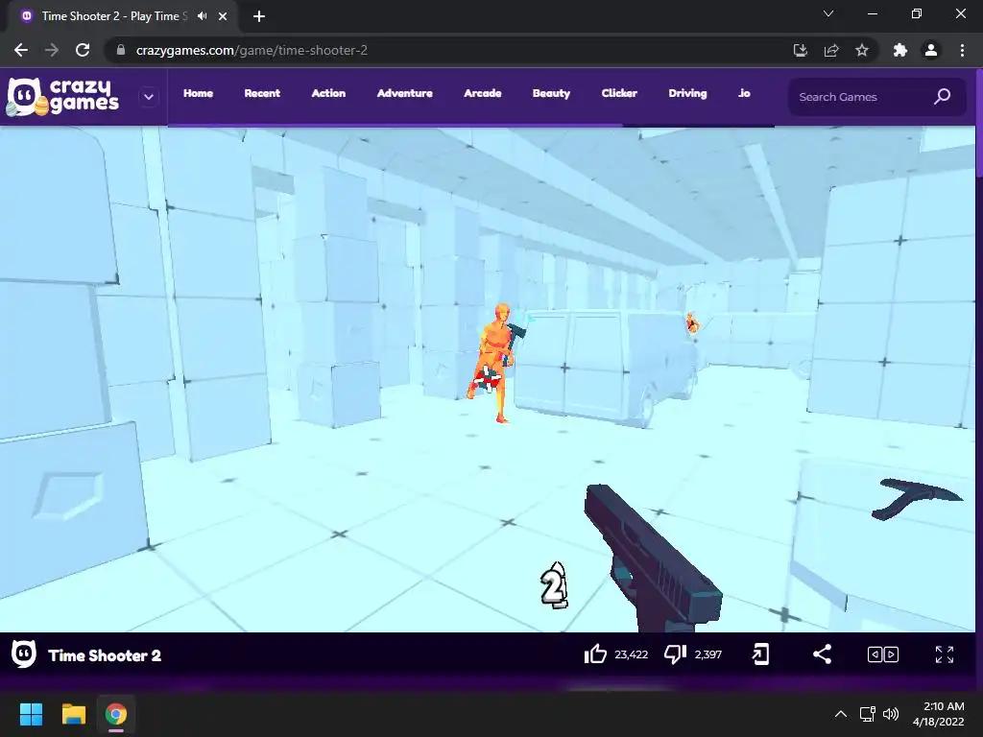Open the Action category
Viewport: 983px width, 737px height.
[x=328, y=93]
